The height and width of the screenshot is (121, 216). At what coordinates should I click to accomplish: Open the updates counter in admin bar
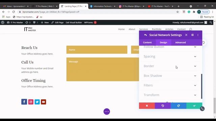[28, 23]
